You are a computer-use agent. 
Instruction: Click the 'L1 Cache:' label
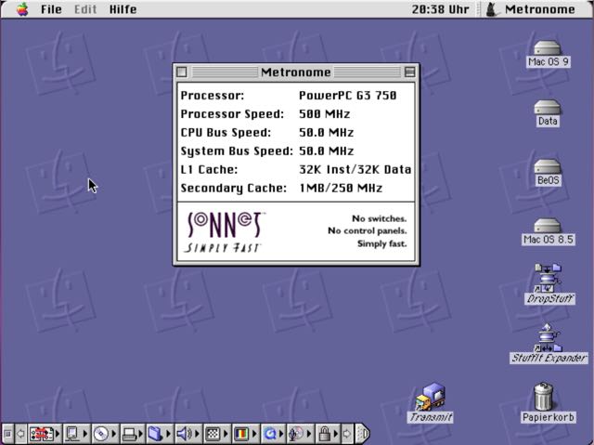209,169
